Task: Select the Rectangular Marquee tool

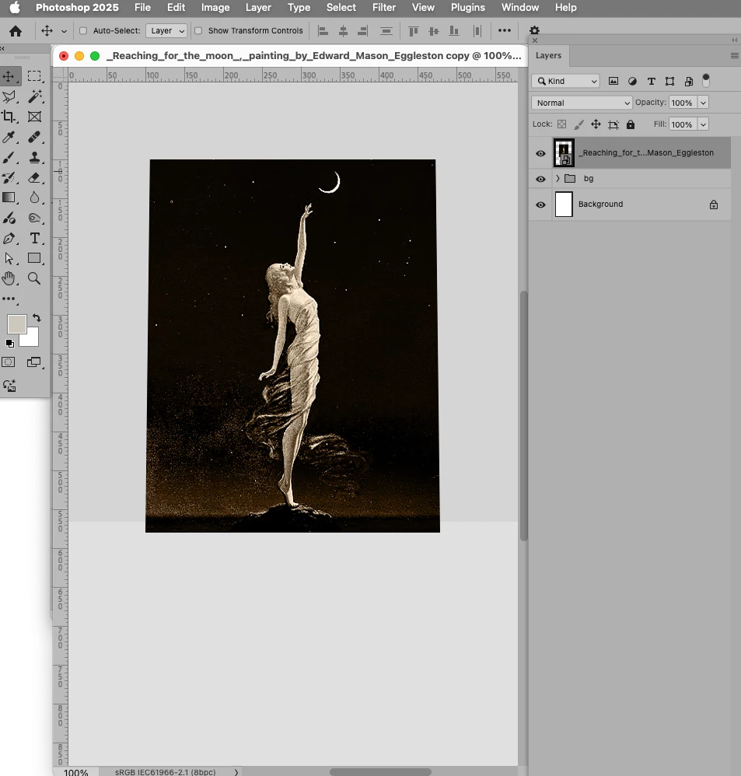Action: 34,76
